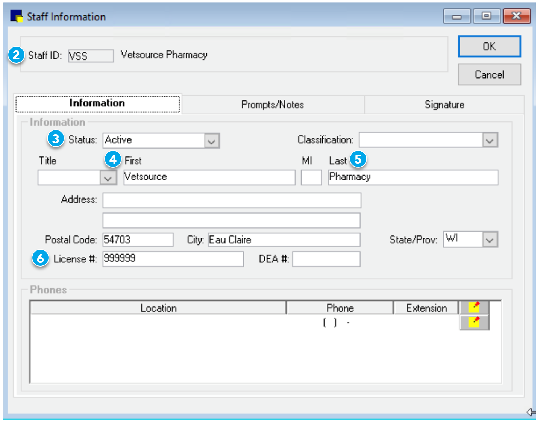
Task: Maximize the Staff Information window
Action: 487,16
